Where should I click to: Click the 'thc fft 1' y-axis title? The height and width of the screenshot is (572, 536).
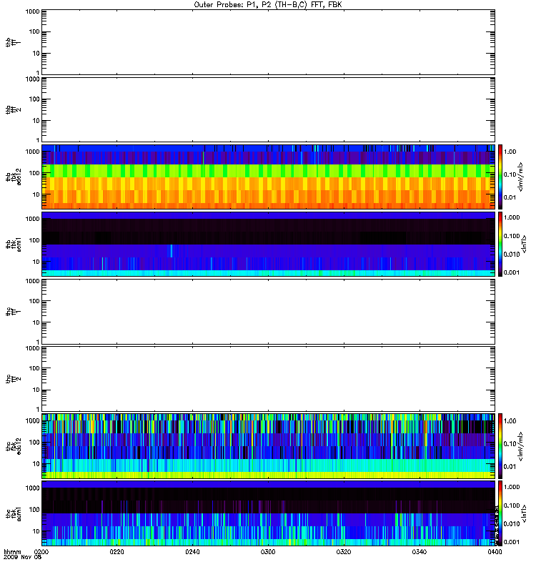14,312
